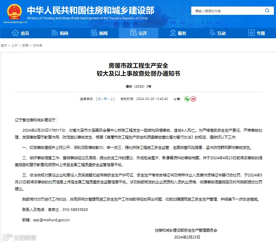The width and height of the screenshot is (276, 243).
Task: Set font size to 中
Action: point(105,99)
